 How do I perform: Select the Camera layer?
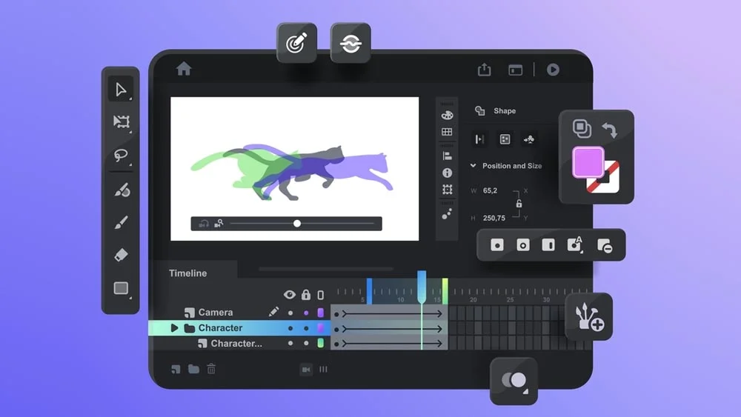(215, 313)
